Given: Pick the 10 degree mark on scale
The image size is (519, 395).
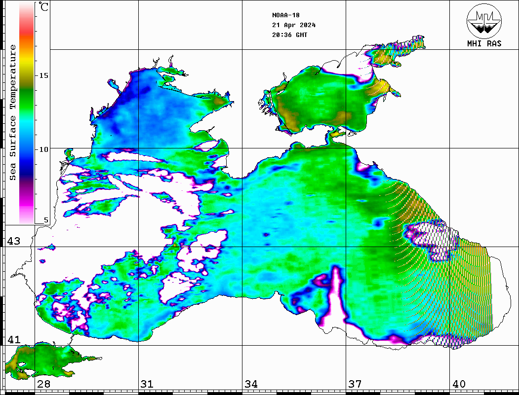Looking at the screenshot, I should (44, 149).
